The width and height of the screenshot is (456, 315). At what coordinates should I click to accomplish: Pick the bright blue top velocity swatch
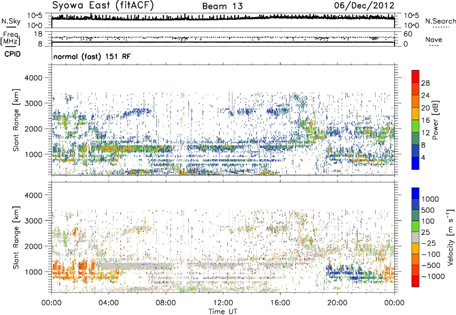pyautogui.click(x=416, y=193)
